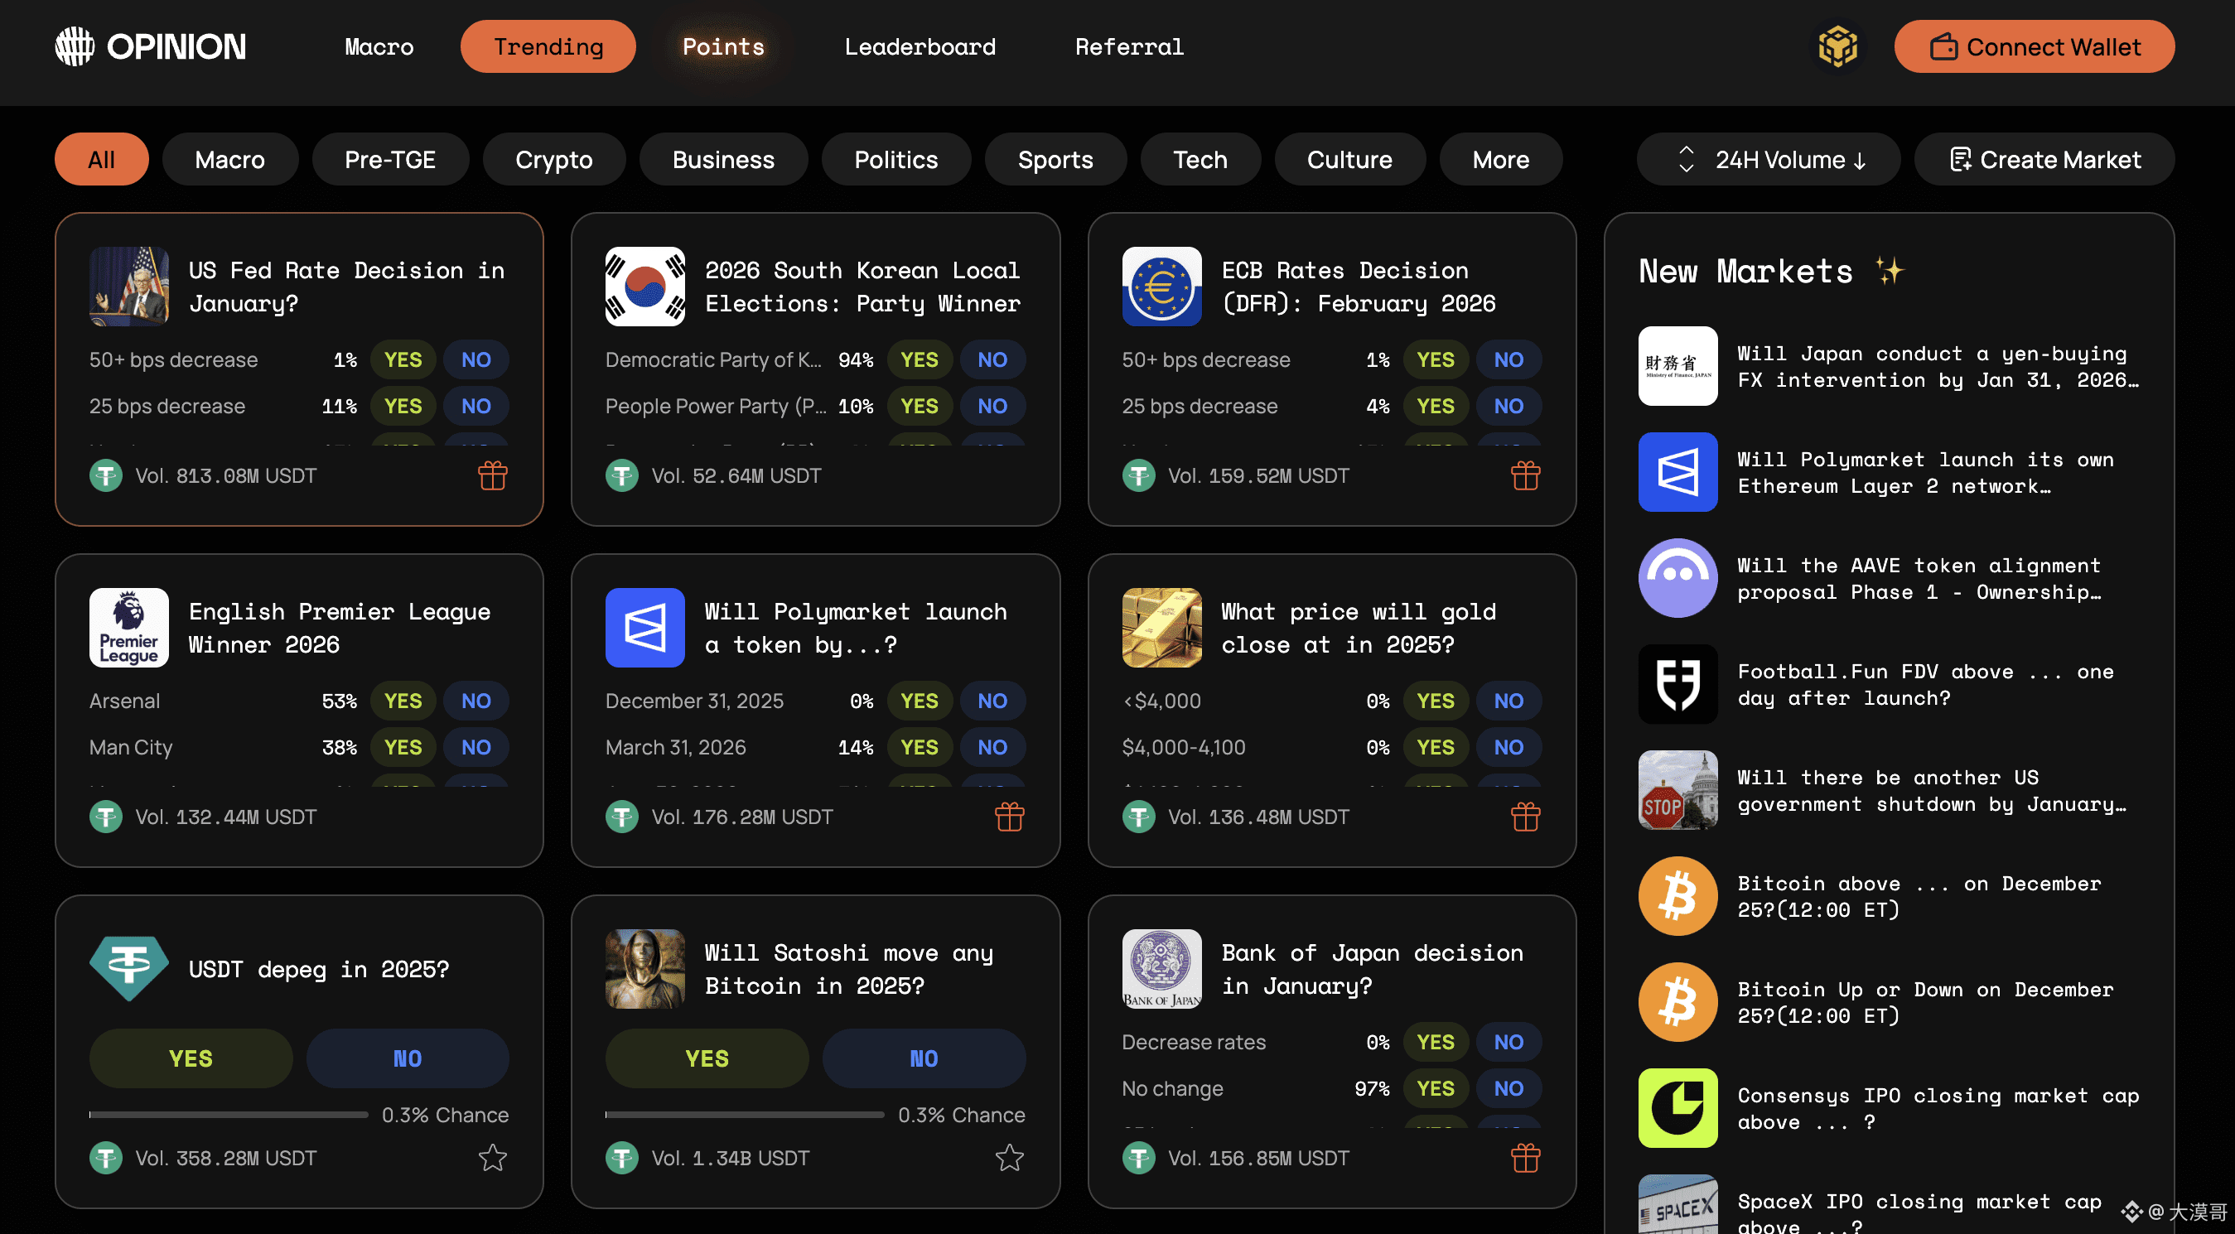The image size is (2235, 1234).
Task: Click gift icon on Bank of Japan card
Action: (1524, 1157)
